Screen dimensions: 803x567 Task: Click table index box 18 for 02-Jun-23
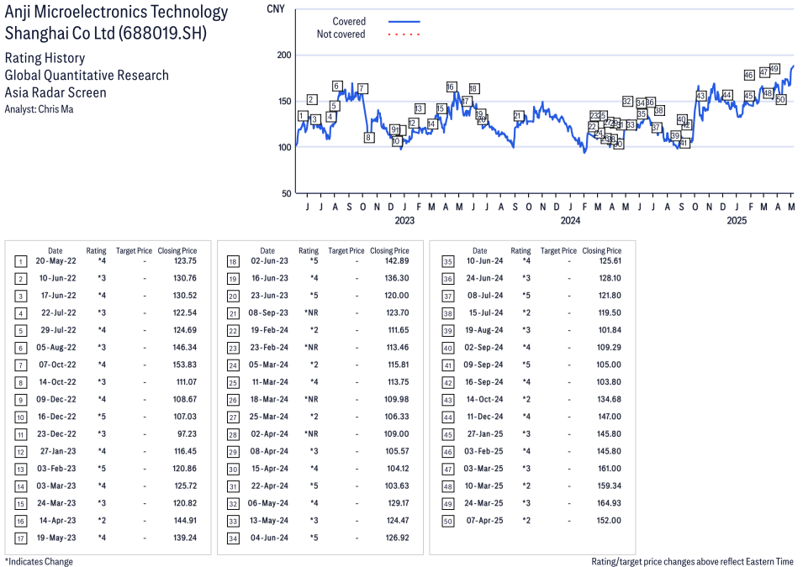point(233,262)
